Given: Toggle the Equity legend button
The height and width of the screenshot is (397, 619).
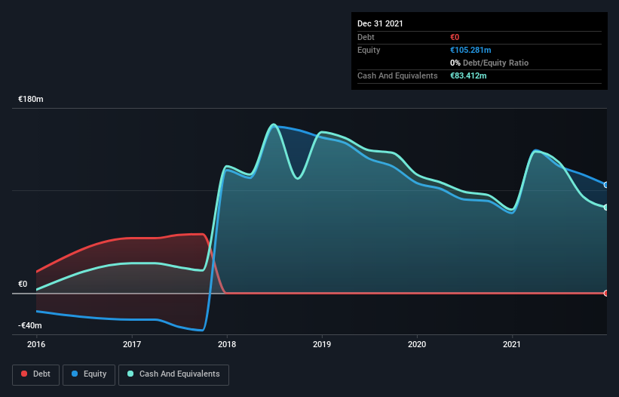Looking at the screenshot, I should [x=89, y=374].
